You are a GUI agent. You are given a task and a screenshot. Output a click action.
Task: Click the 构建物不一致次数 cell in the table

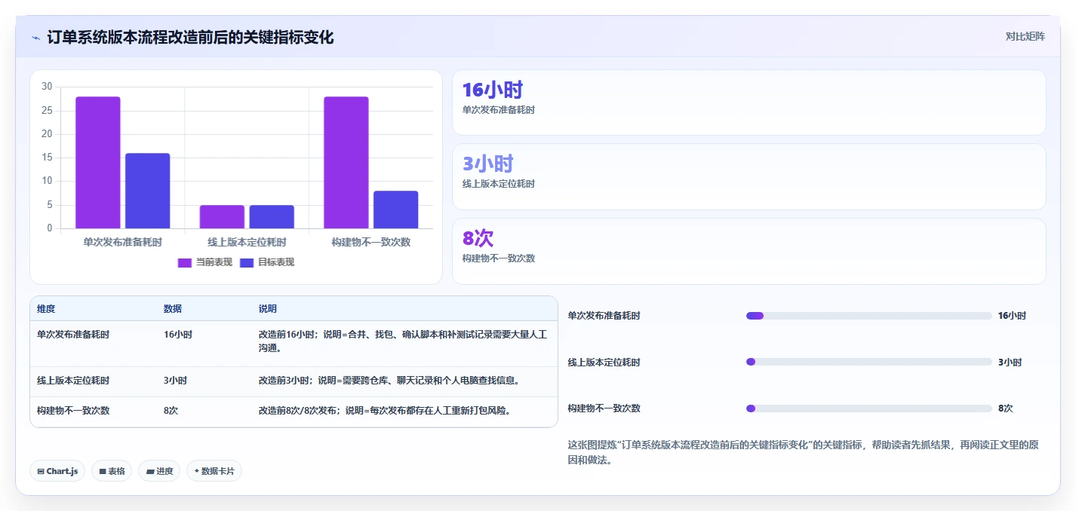coord(73,411)
